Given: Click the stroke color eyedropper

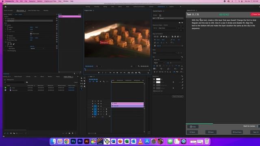Looking at the screenshot, I should [182, 82].
